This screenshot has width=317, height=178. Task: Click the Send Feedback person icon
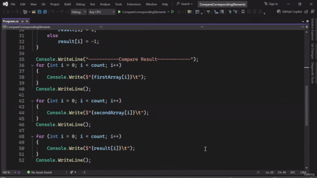coord(313,12)
